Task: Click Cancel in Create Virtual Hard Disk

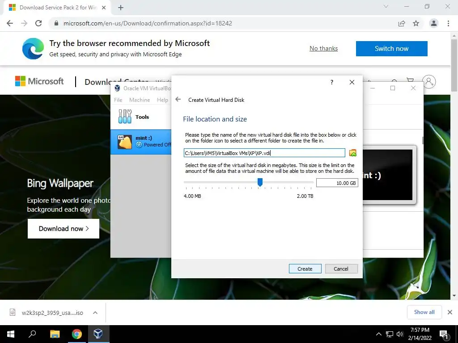Action: pyautogui.click(x=341, y=268)
